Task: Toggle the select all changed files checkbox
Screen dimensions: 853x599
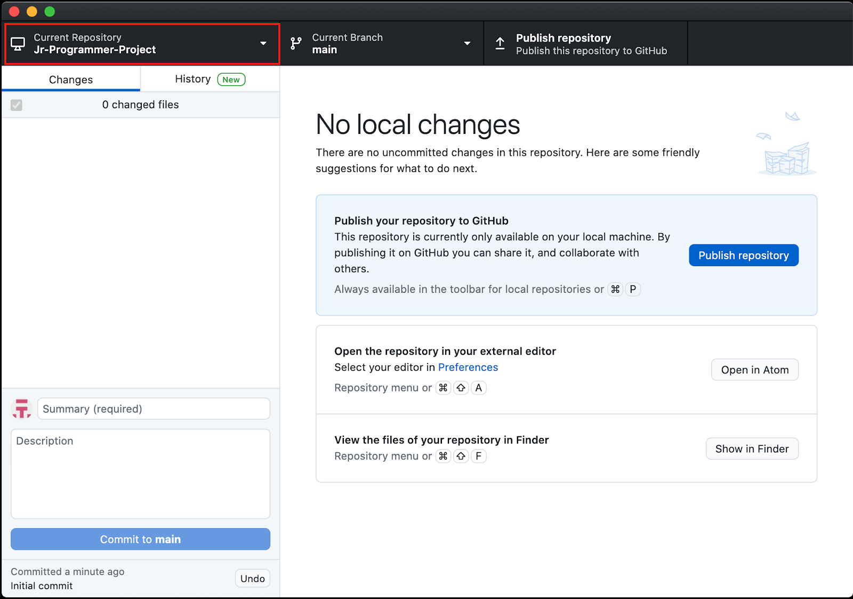Action: (17, 105)
